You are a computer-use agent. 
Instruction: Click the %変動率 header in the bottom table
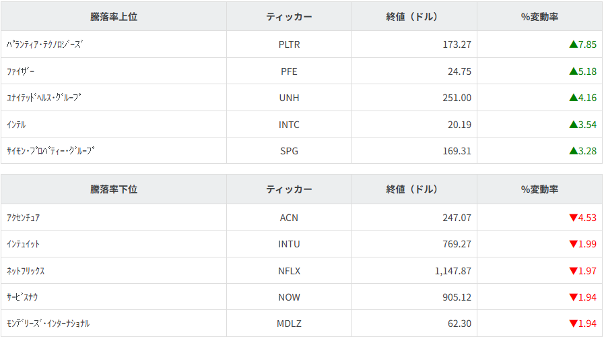pos(539,189)
